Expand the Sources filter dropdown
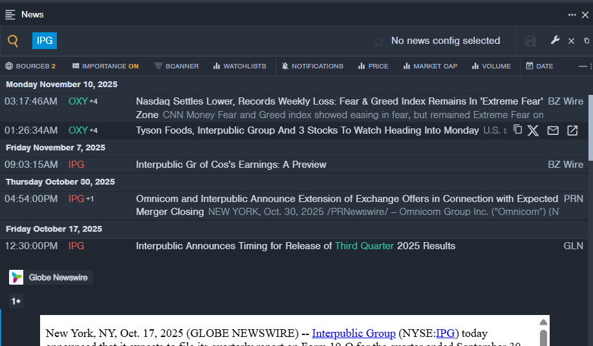The width and height of the screenshot is (593, 346). coord(30,66)
